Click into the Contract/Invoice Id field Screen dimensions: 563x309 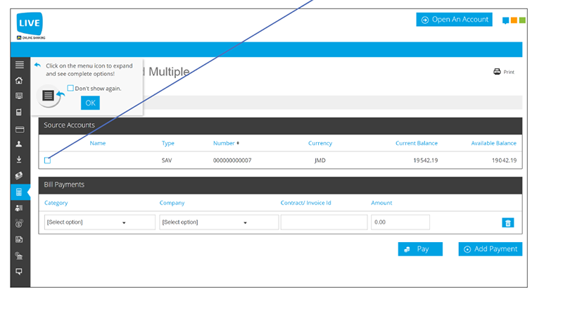tap(324, 222)
